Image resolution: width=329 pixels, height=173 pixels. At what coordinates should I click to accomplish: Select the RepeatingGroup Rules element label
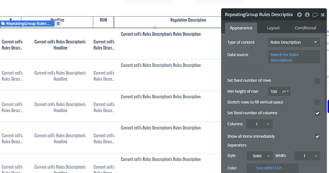click(27, 23)
